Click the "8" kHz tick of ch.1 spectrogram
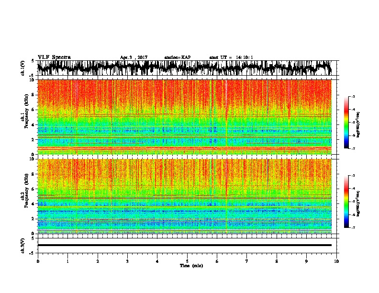This screenshot has width=379, height=293. [33, 95]
